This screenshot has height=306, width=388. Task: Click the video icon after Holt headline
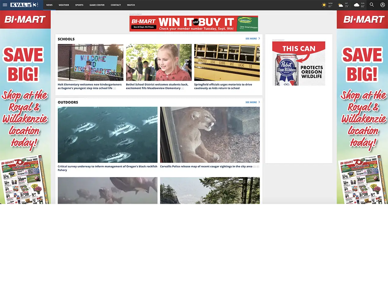click(115, 88)
